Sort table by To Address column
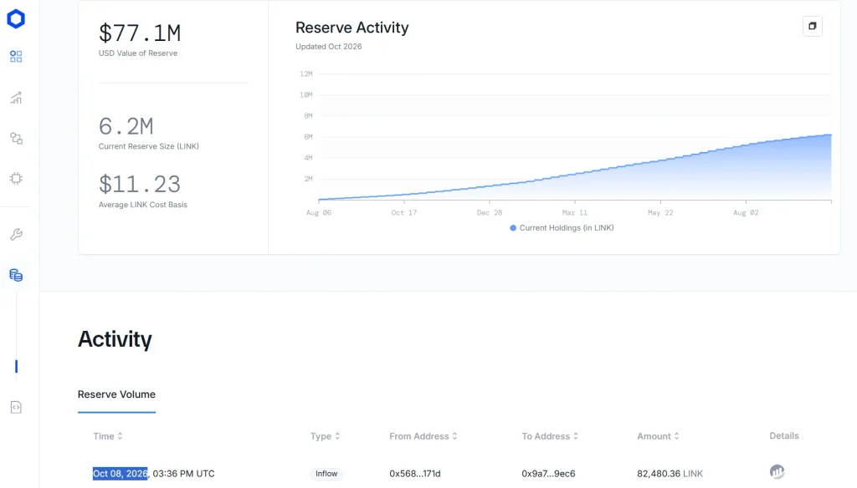Viewport: 857px width, 488px height. tap(550, 436)
